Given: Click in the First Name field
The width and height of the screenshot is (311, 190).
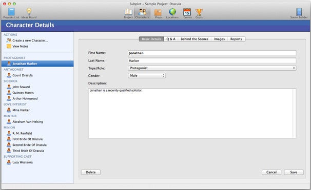Looking at the screenshot, I should click(x=212, y=53).
